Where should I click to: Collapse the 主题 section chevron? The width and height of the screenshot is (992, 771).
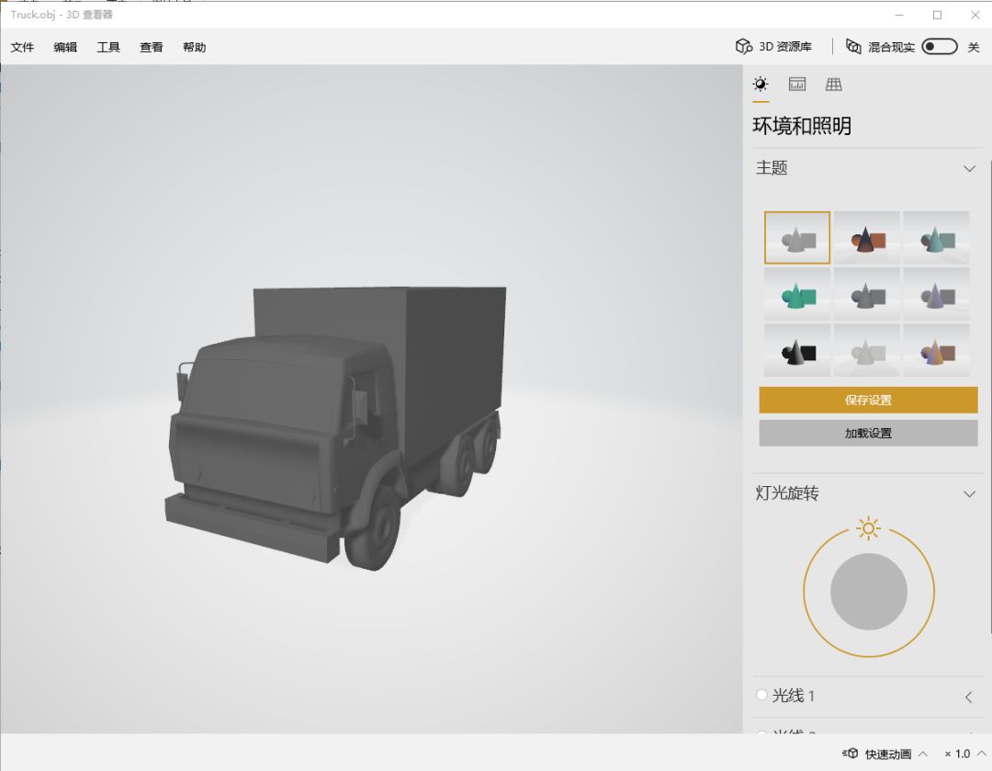[x=969, y=168]
